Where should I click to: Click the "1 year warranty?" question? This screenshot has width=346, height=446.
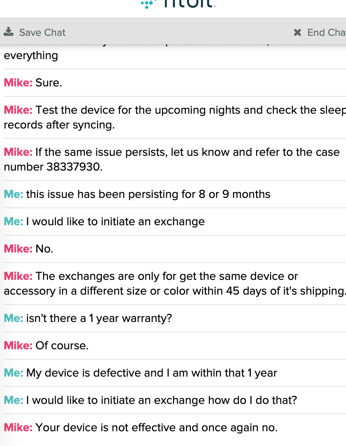(99, 318)
